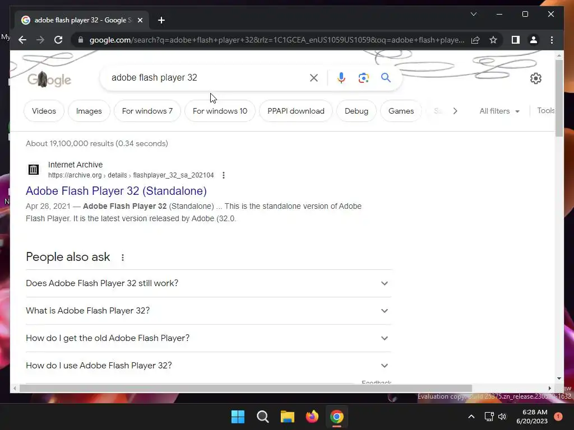Open Adobe Flash Player 32 (Standalone) result

(x=116, y=191)
